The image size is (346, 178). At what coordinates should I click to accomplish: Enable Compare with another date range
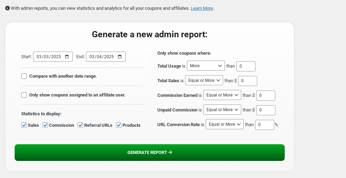pos(24,76)
